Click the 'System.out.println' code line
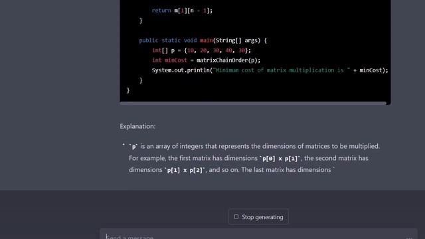This screenshot has width=425, height=239. pos(270,70)
